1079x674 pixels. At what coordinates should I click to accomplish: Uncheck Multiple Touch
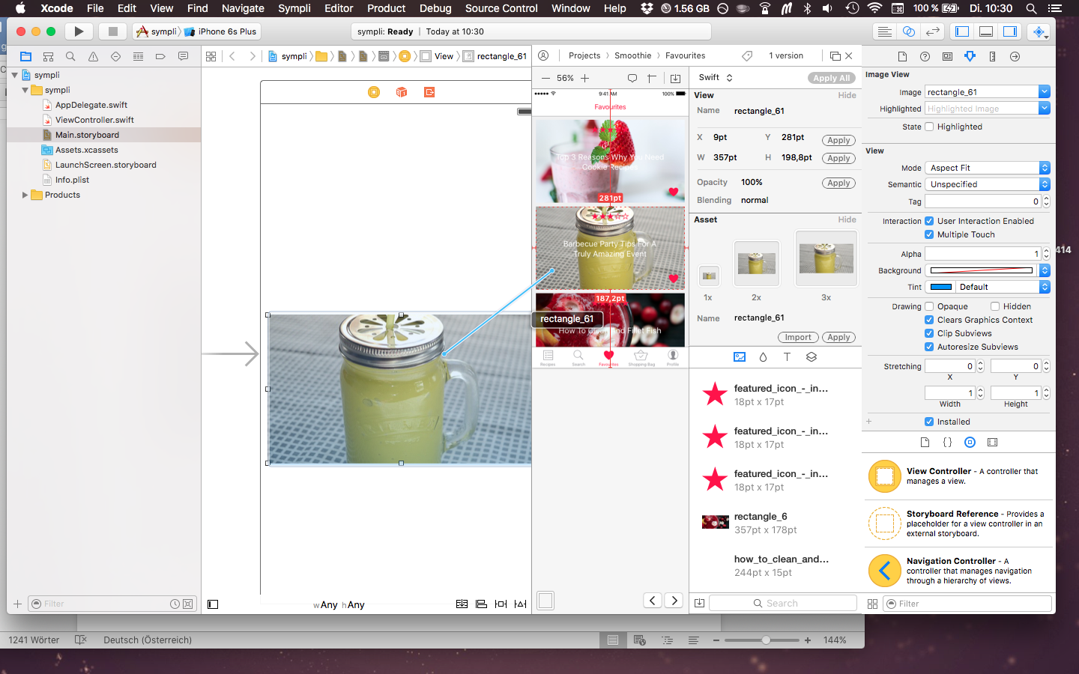[929, 234]
